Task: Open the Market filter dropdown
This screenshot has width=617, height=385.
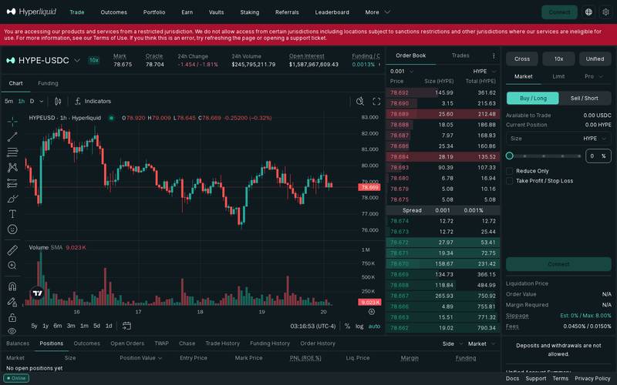Action: pyautogui.click(x=481, y=343)
